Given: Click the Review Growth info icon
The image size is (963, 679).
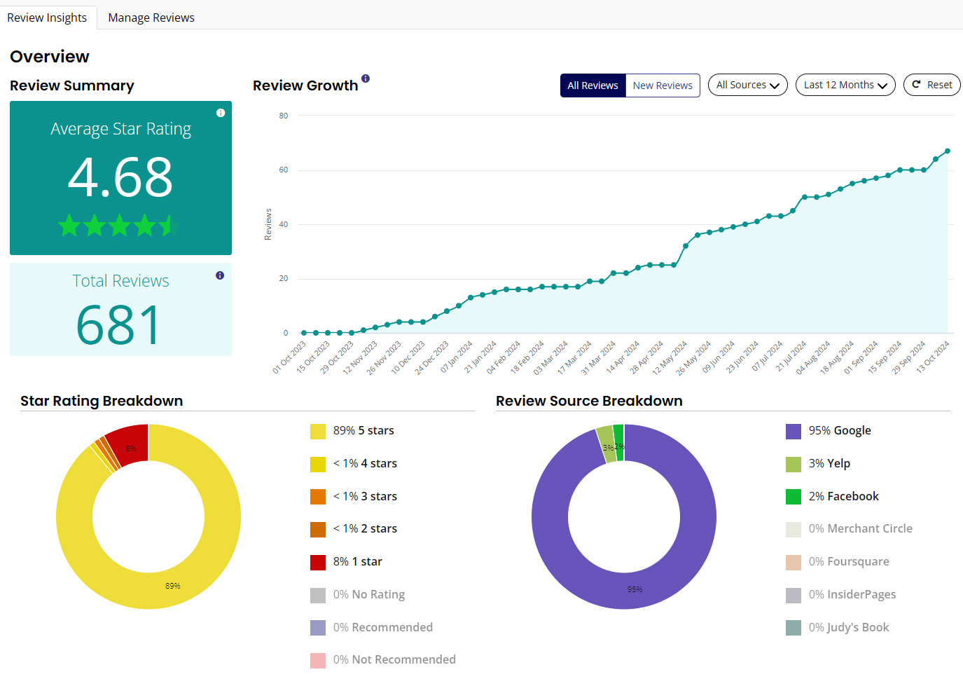Looking at the screenshot, I should pos(366,78).
